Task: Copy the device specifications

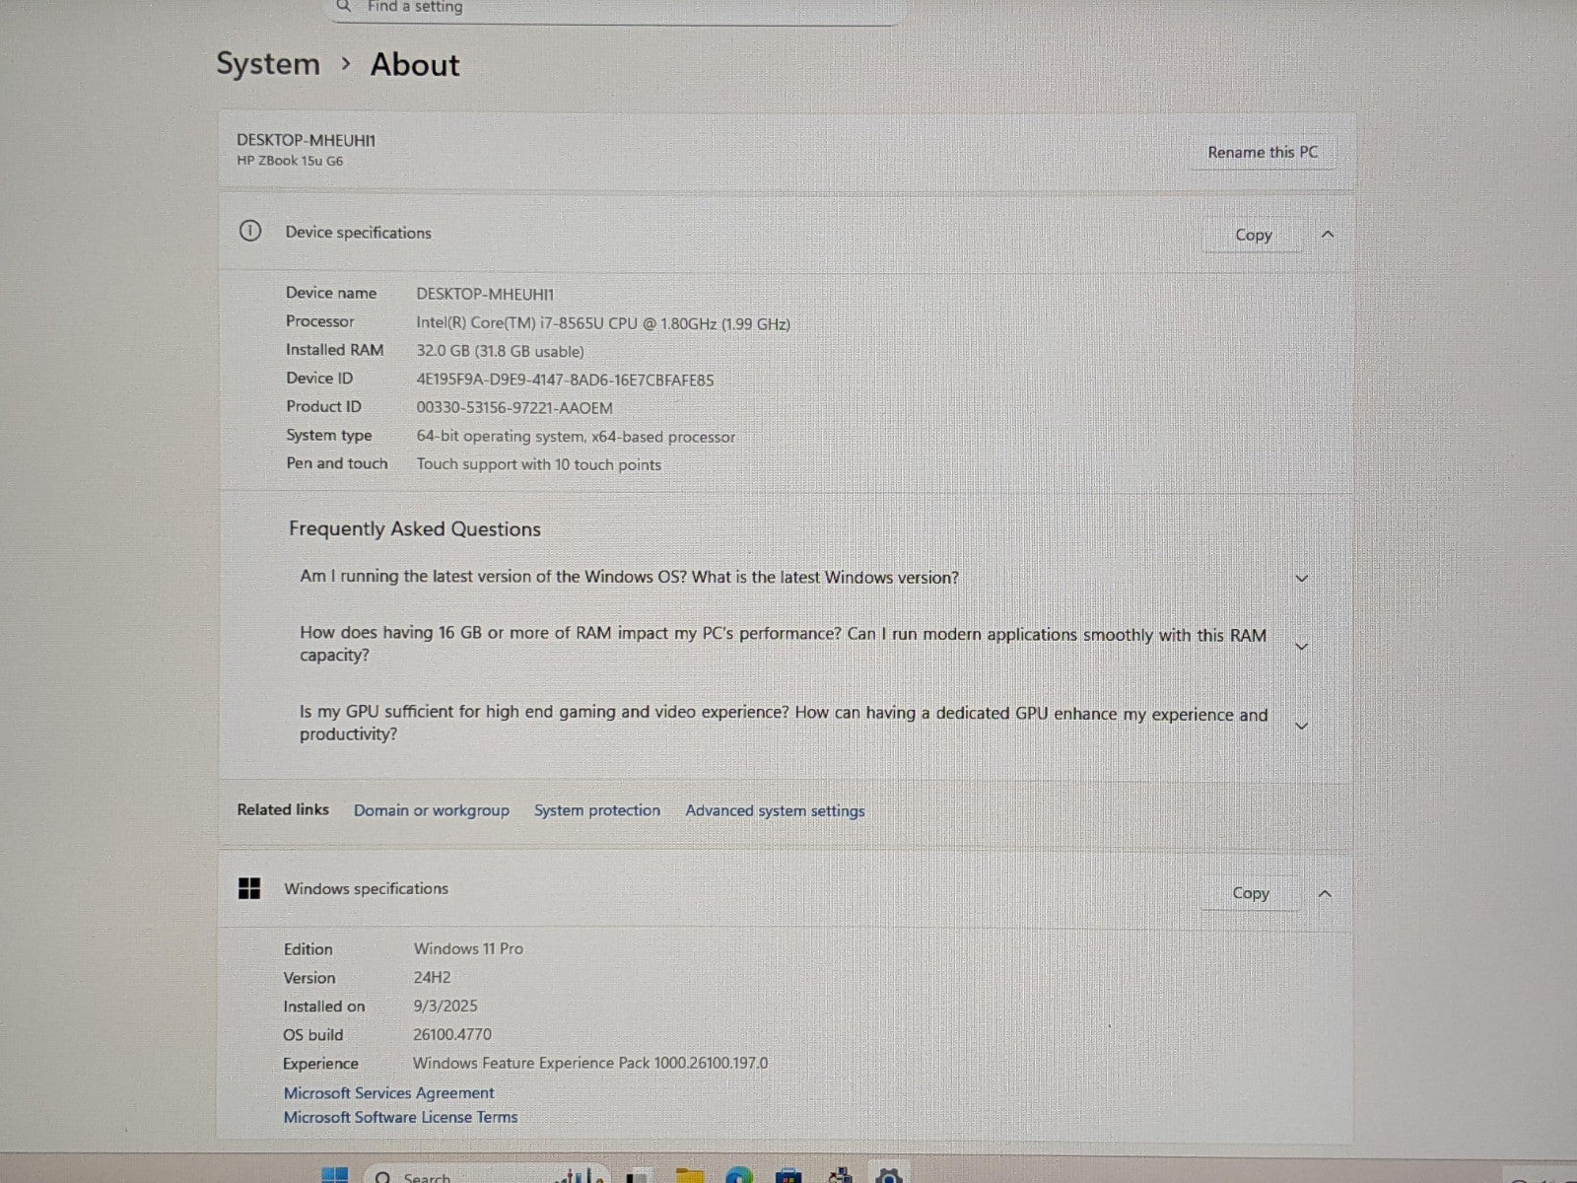Action: point(1253,235)
